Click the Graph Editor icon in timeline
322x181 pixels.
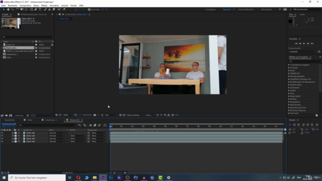pyautogui.click(x=105, y=125)
